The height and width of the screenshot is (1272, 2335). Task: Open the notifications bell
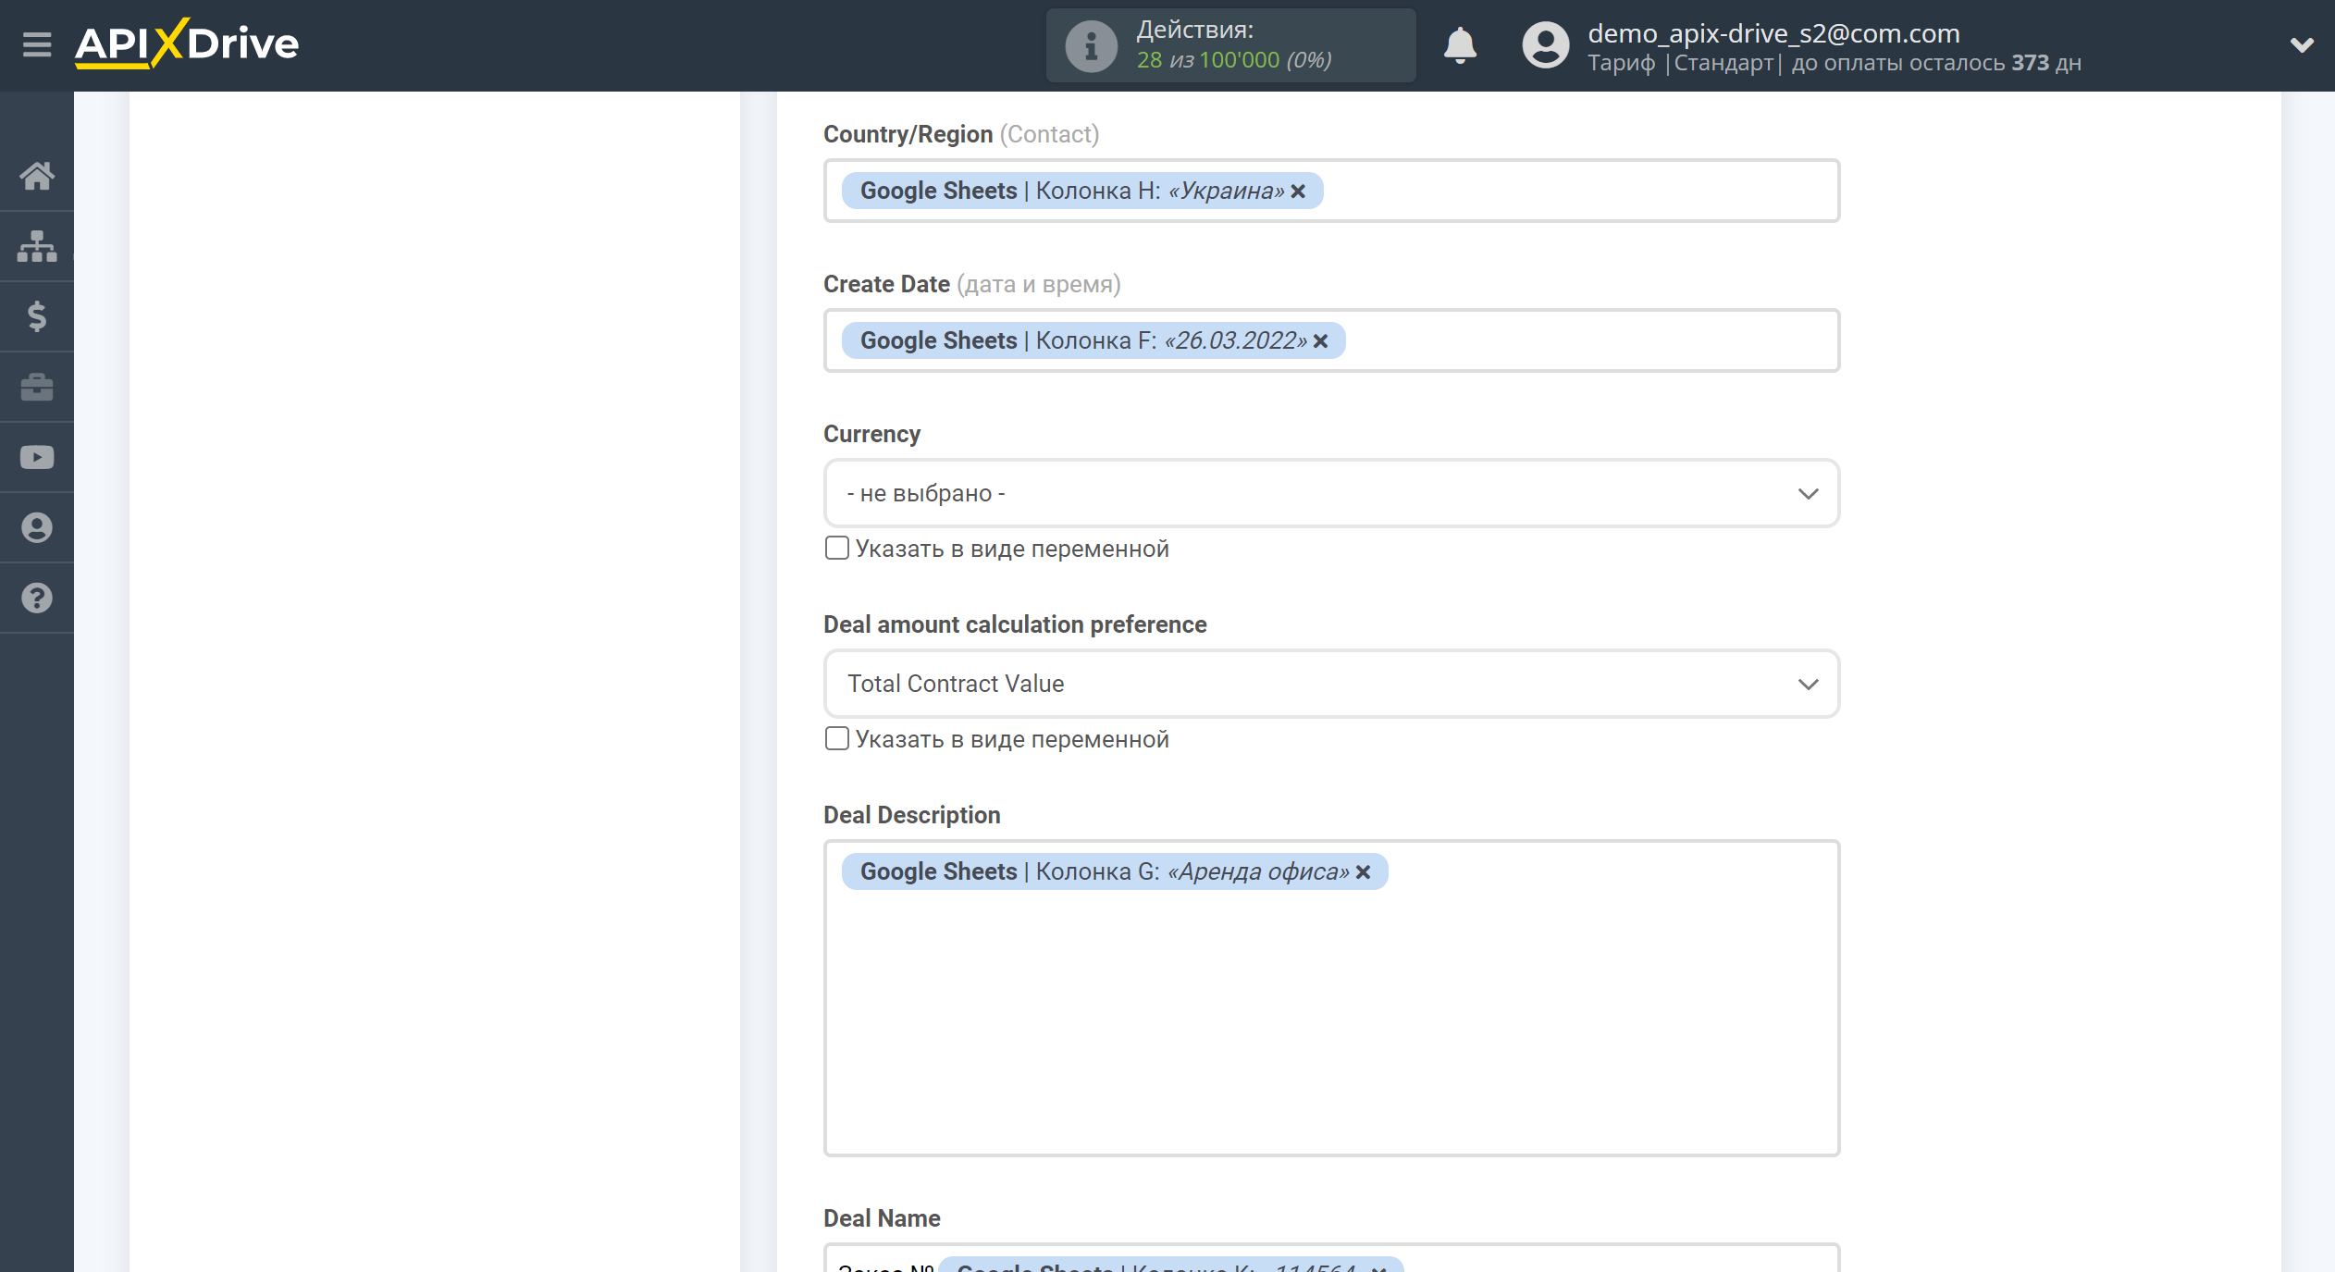[x=1460, y=44]
